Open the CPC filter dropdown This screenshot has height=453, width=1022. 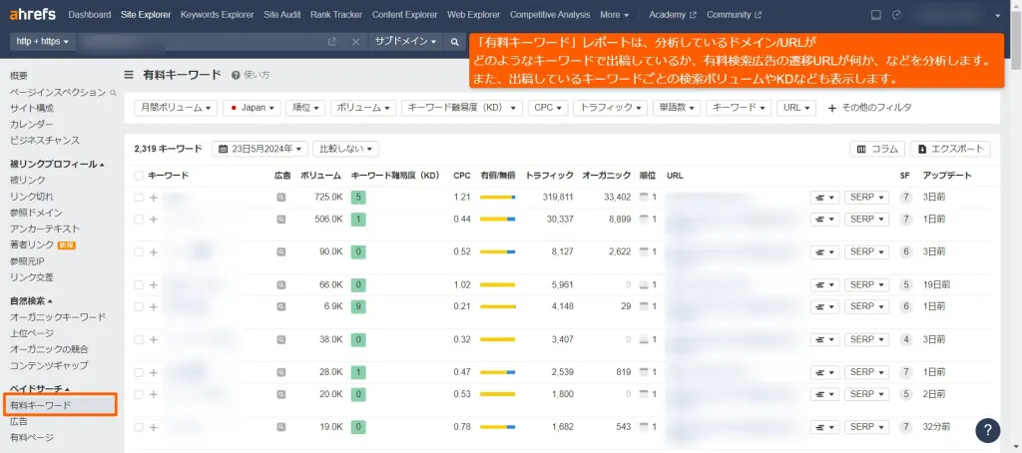tap(548, 108)
